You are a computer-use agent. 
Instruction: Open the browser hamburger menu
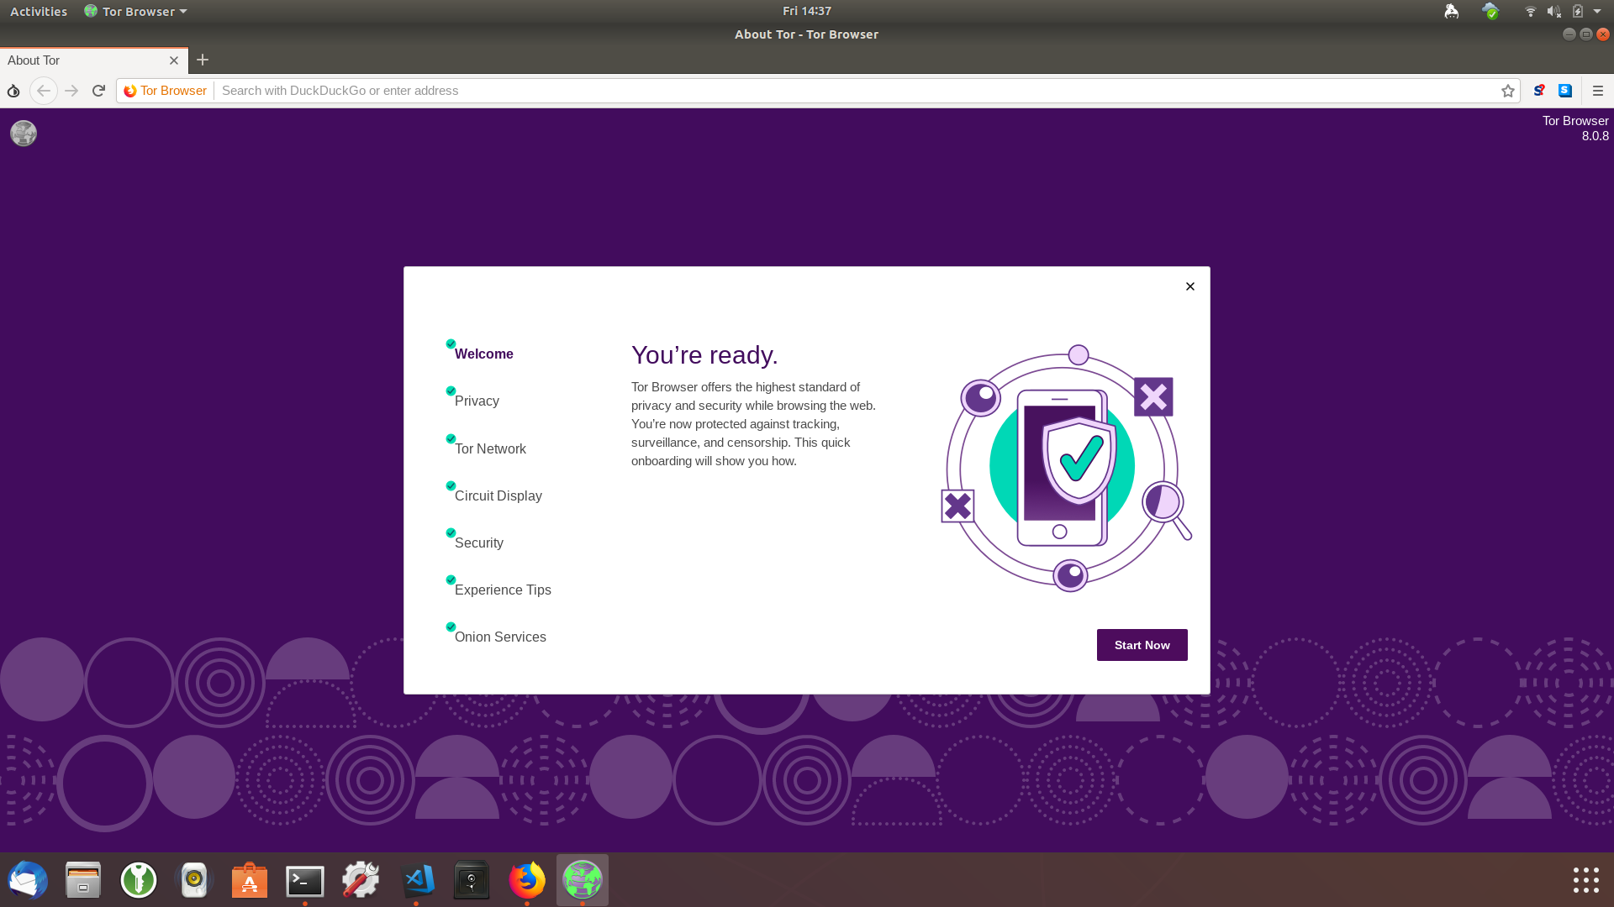(1597, 91)
